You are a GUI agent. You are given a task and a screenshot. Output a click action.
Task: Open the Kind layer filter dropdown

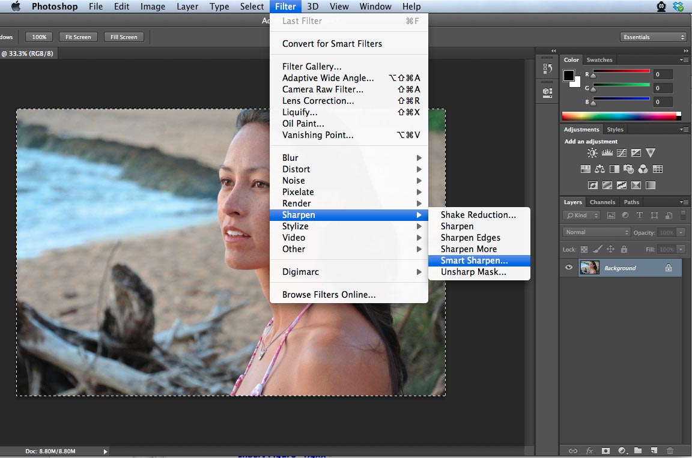pos(581,215)
